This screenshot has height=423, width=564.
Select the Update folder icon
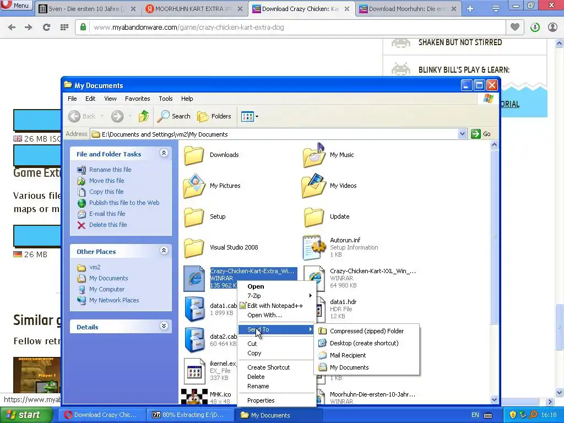coord(314,216)
